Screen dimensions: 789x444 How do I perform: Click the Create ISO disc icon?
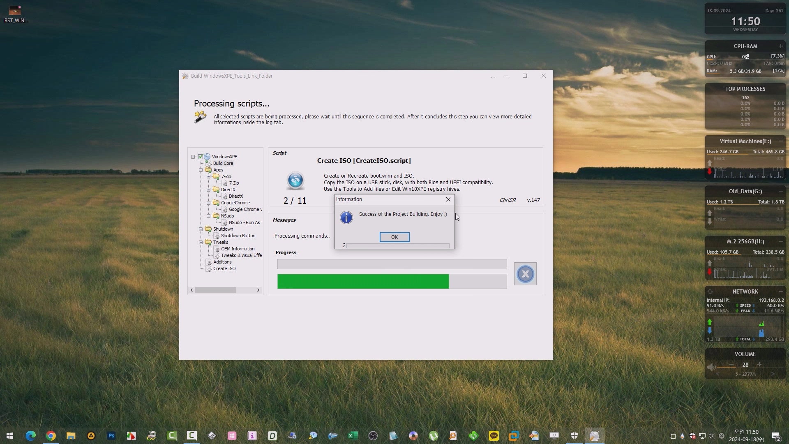pos(295,180)
